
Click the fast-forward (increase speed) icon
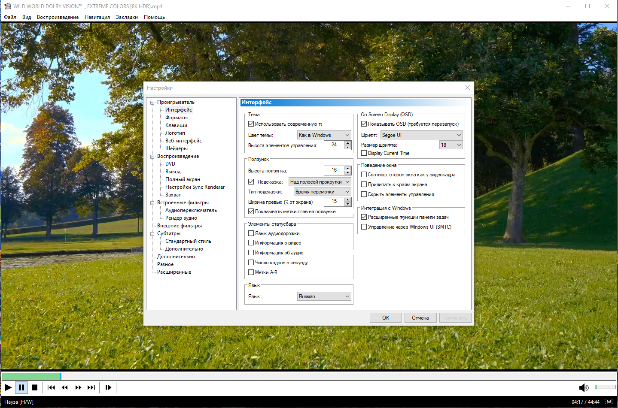point(78,387)
